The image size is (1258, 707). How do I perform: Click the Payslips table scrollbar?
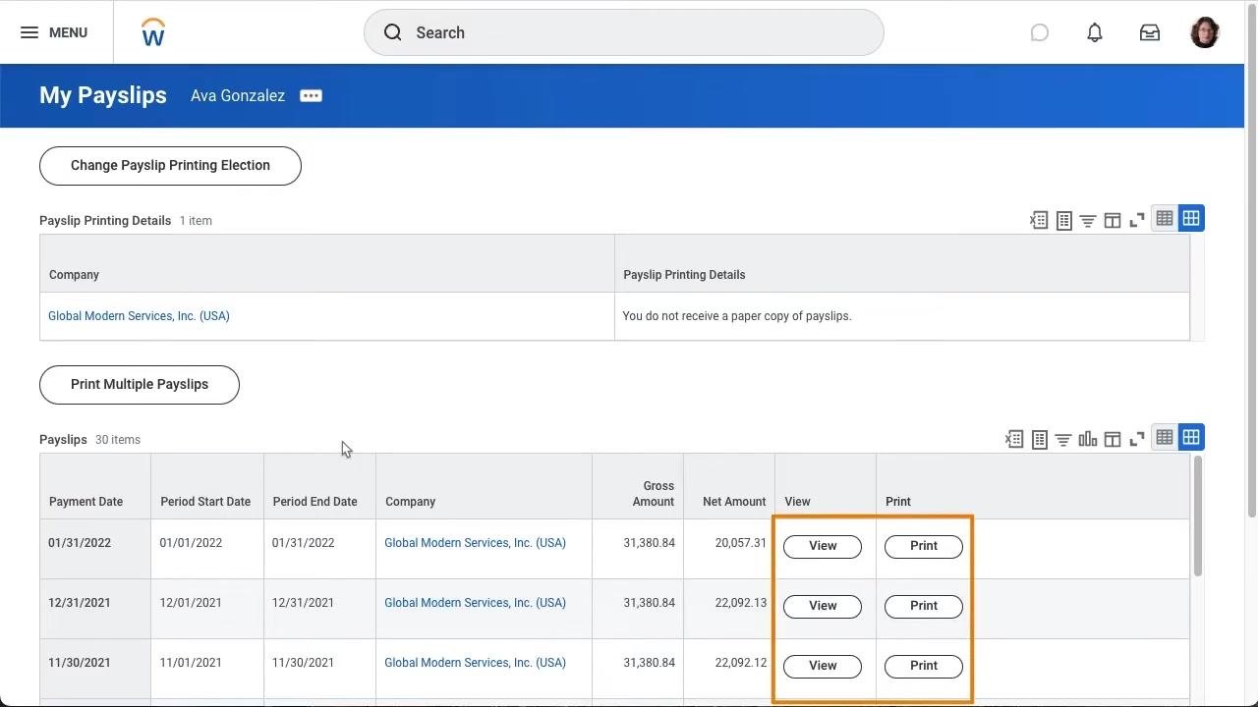1197,516
